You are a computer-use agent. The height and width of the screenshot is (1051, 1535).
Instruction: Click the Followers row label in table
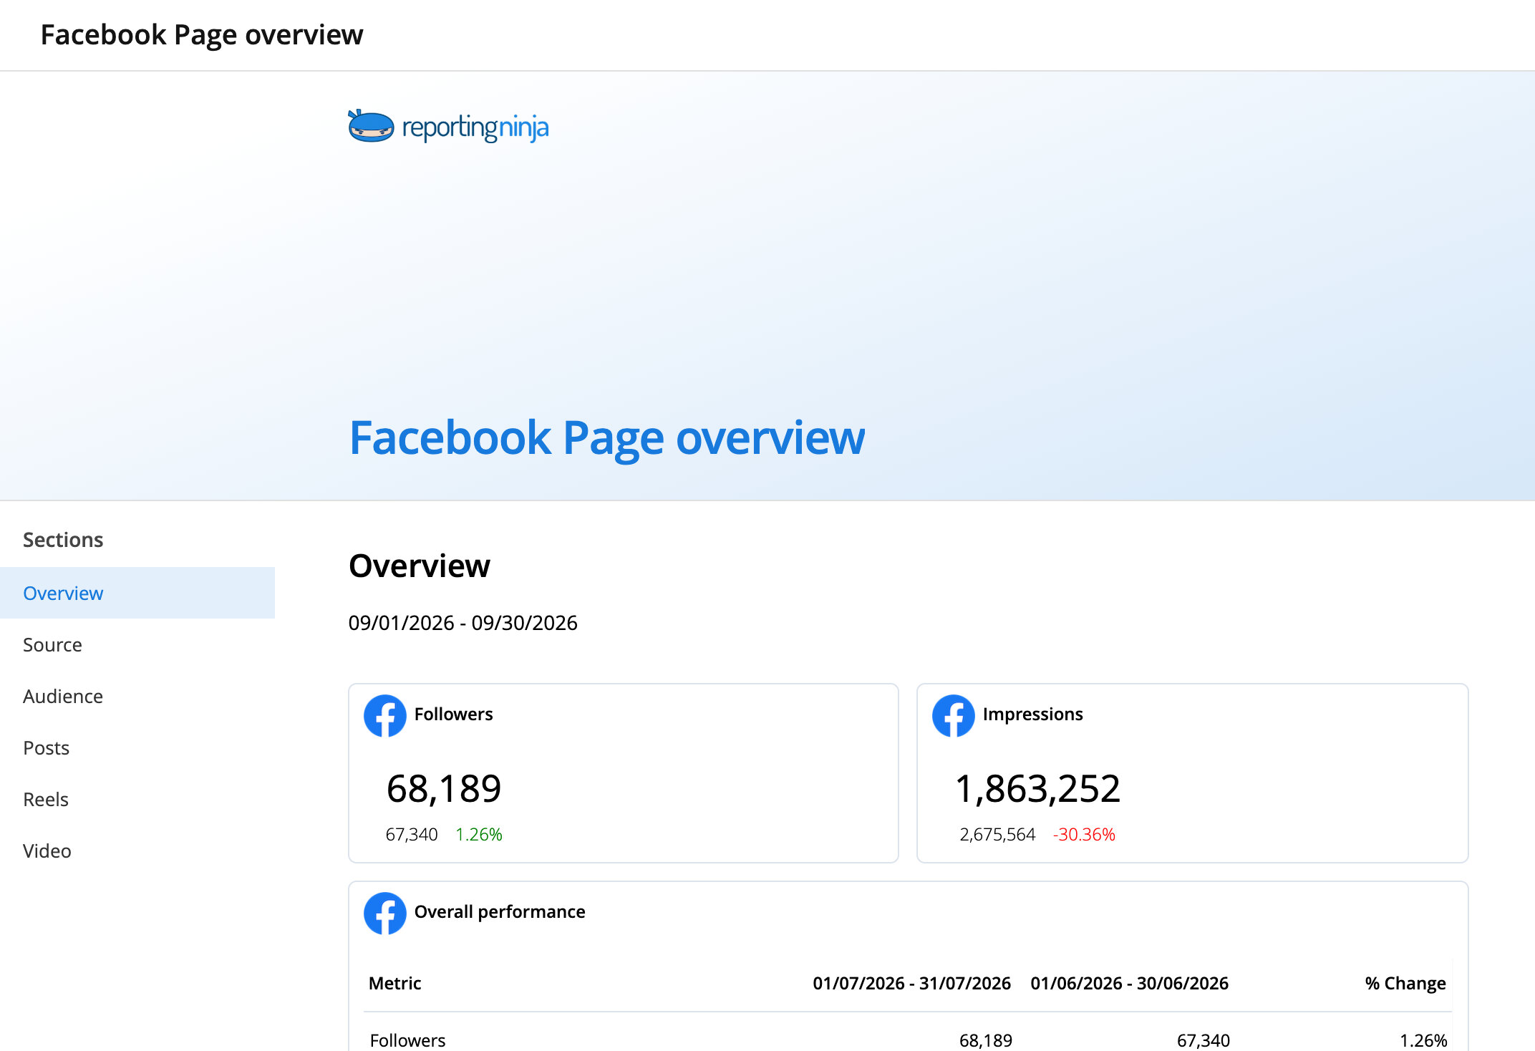(x=407, y=1040)
